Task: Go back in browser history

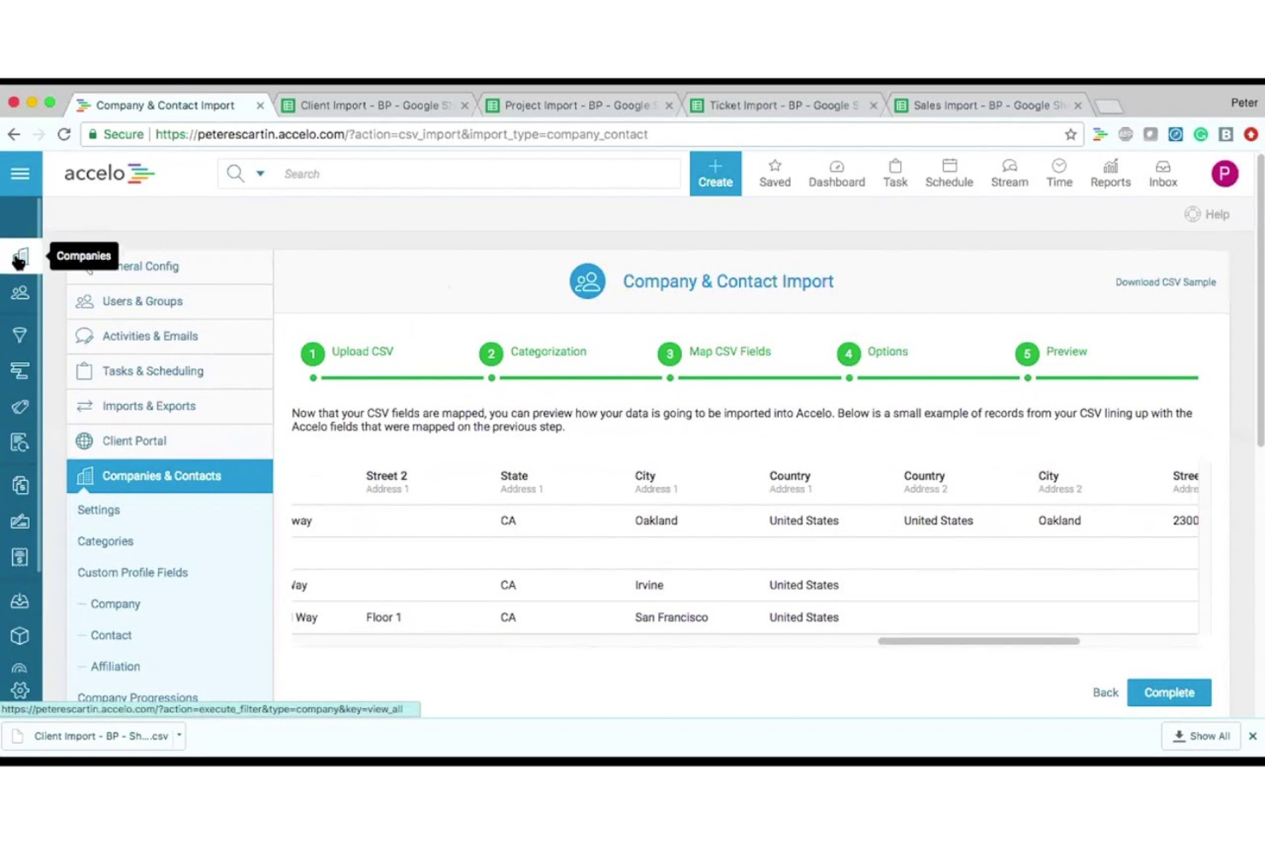Action: [14, 134]
